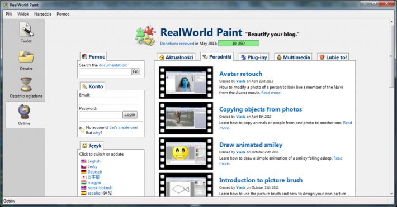The image size is (397, 207).
Task: Click the Japanese flag icon
Action: point(83,177)
